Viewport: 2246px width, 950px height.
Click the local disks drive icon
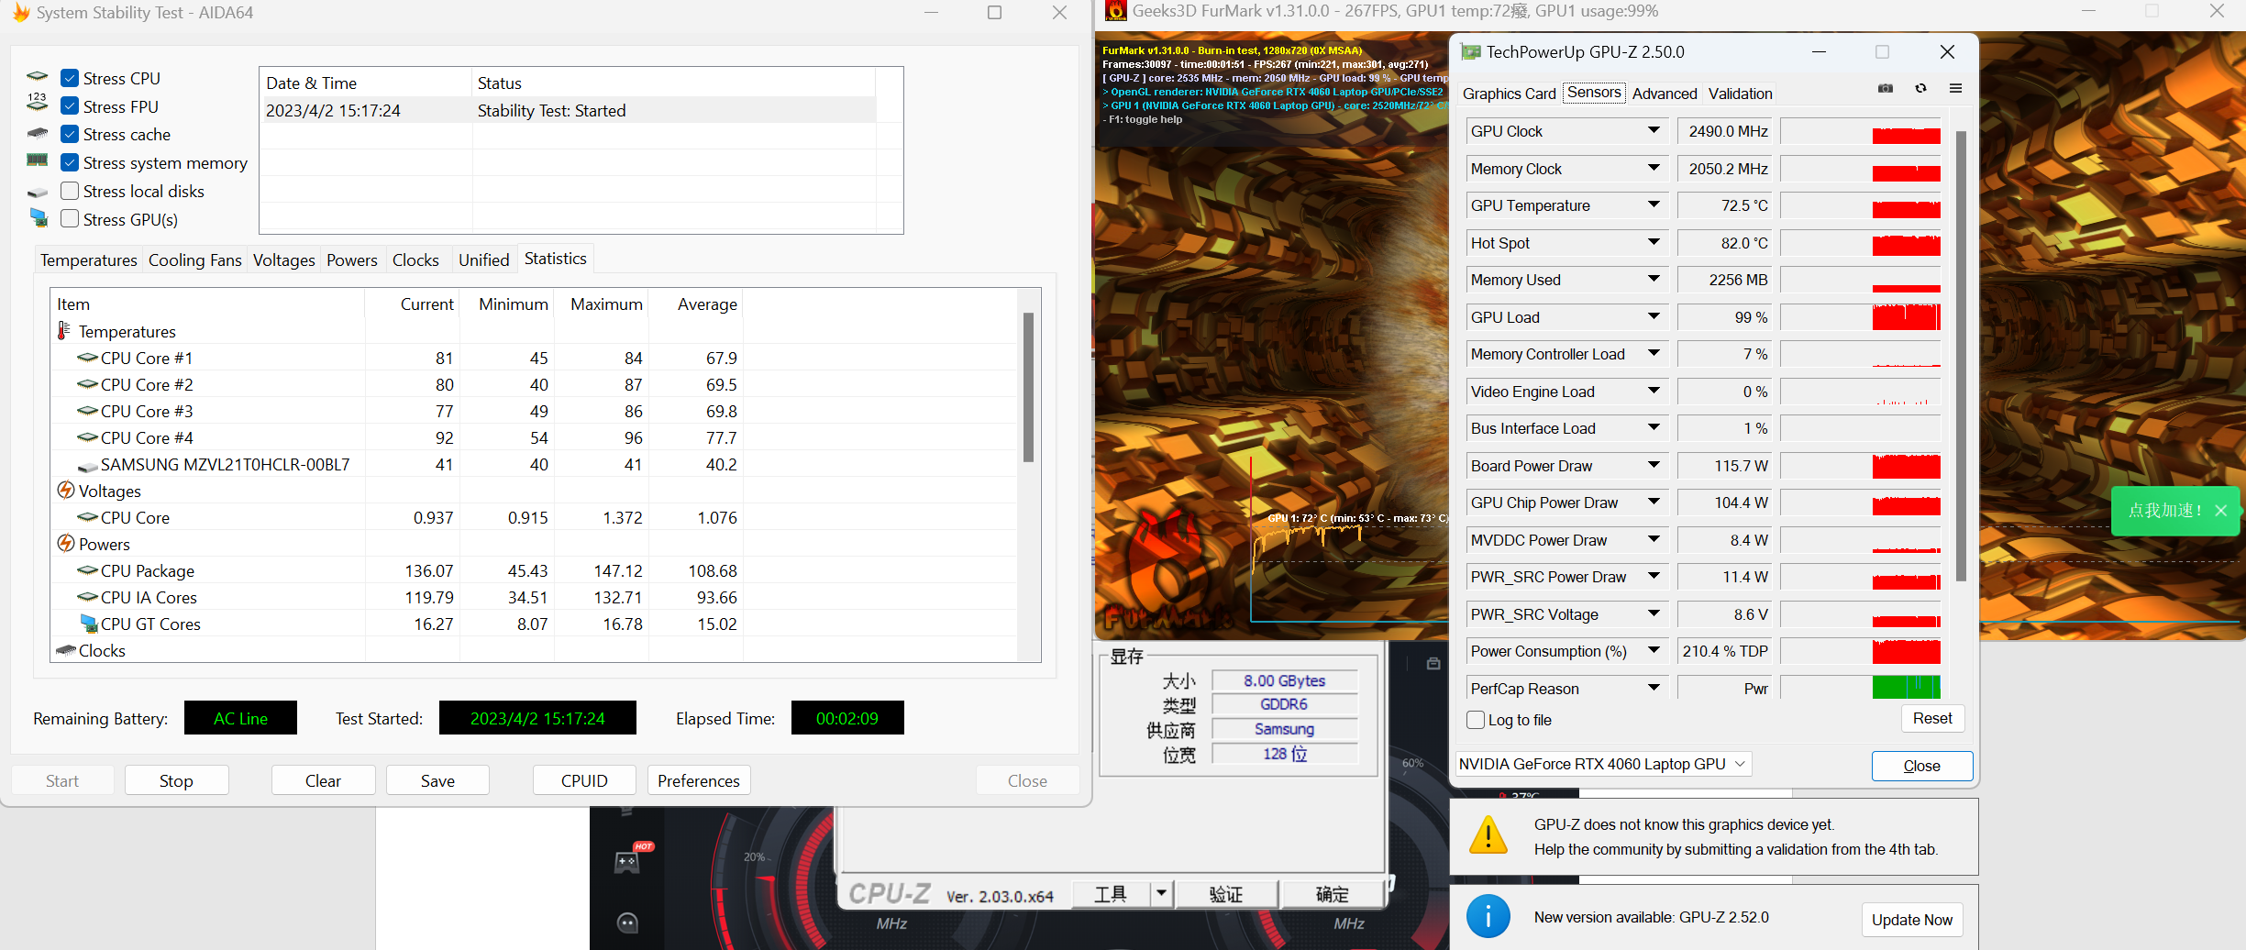point(38,193)
